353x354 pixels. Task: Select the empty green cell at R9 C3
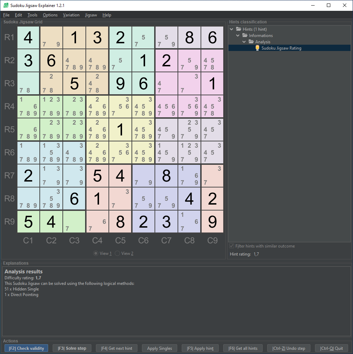74,222
